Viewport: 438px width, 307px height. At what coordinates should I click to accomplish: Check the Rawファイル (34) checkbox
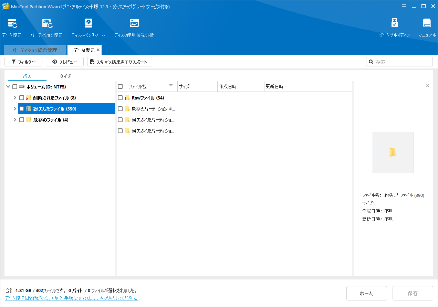pyautogui.click(x=120, y=98)
